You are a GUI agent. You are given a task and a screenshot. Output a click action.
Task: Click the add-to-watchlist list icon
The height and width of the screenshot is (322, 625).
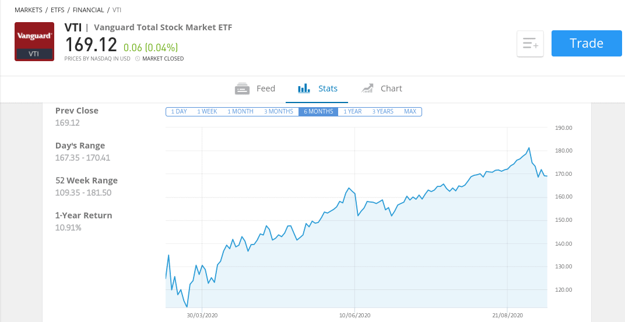[x=530, y=44]
